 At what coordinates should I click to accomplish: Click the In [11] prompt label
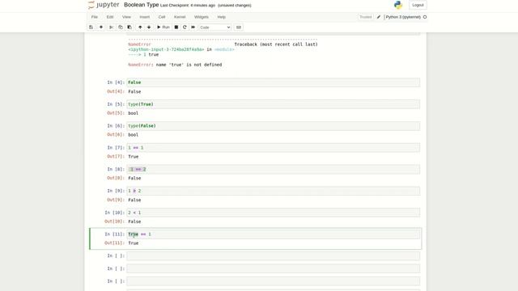pyautogui.click(x=115, y=234)
